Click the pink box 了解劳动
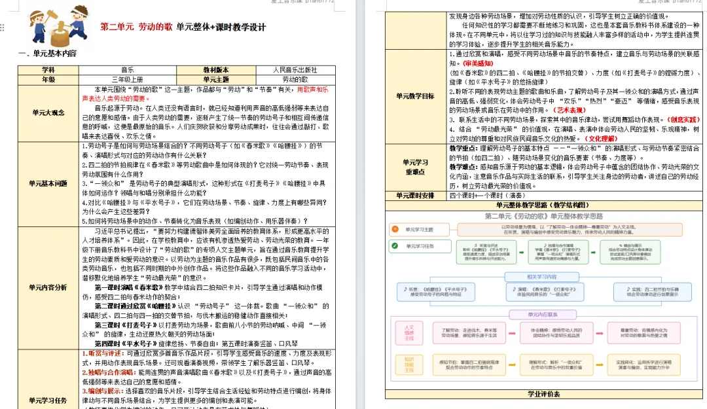Image resolution: width=707 pixels, height=409 pixels. tap(469, 333)
